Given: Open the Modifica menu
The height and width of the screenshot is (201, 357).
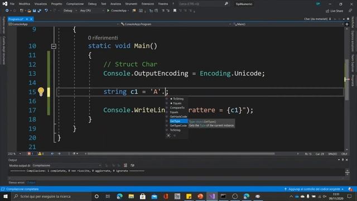Looking at the screenshot, I should pyautogui.click(x=25, y=4).
